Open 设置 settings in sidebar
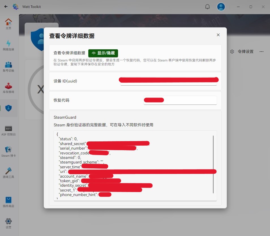This screenshot has height=236, width=270. tap(8, 223)
